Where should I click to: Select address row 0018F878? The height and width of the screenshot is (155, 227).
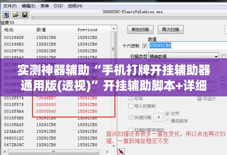tap(56, 105)
